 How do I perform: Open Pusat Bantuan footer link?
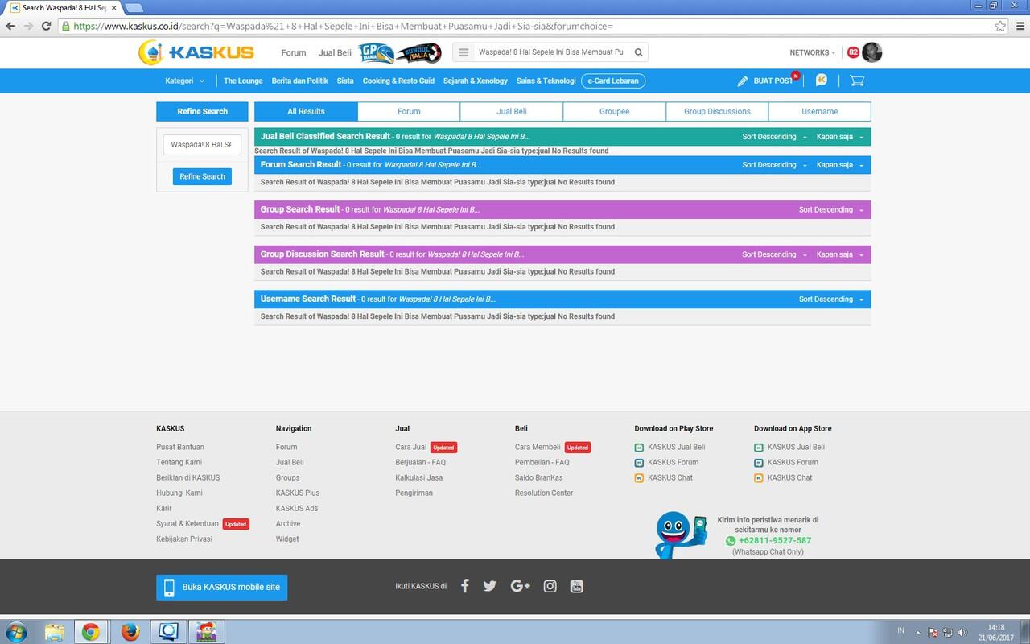click(x=180, y=447)
